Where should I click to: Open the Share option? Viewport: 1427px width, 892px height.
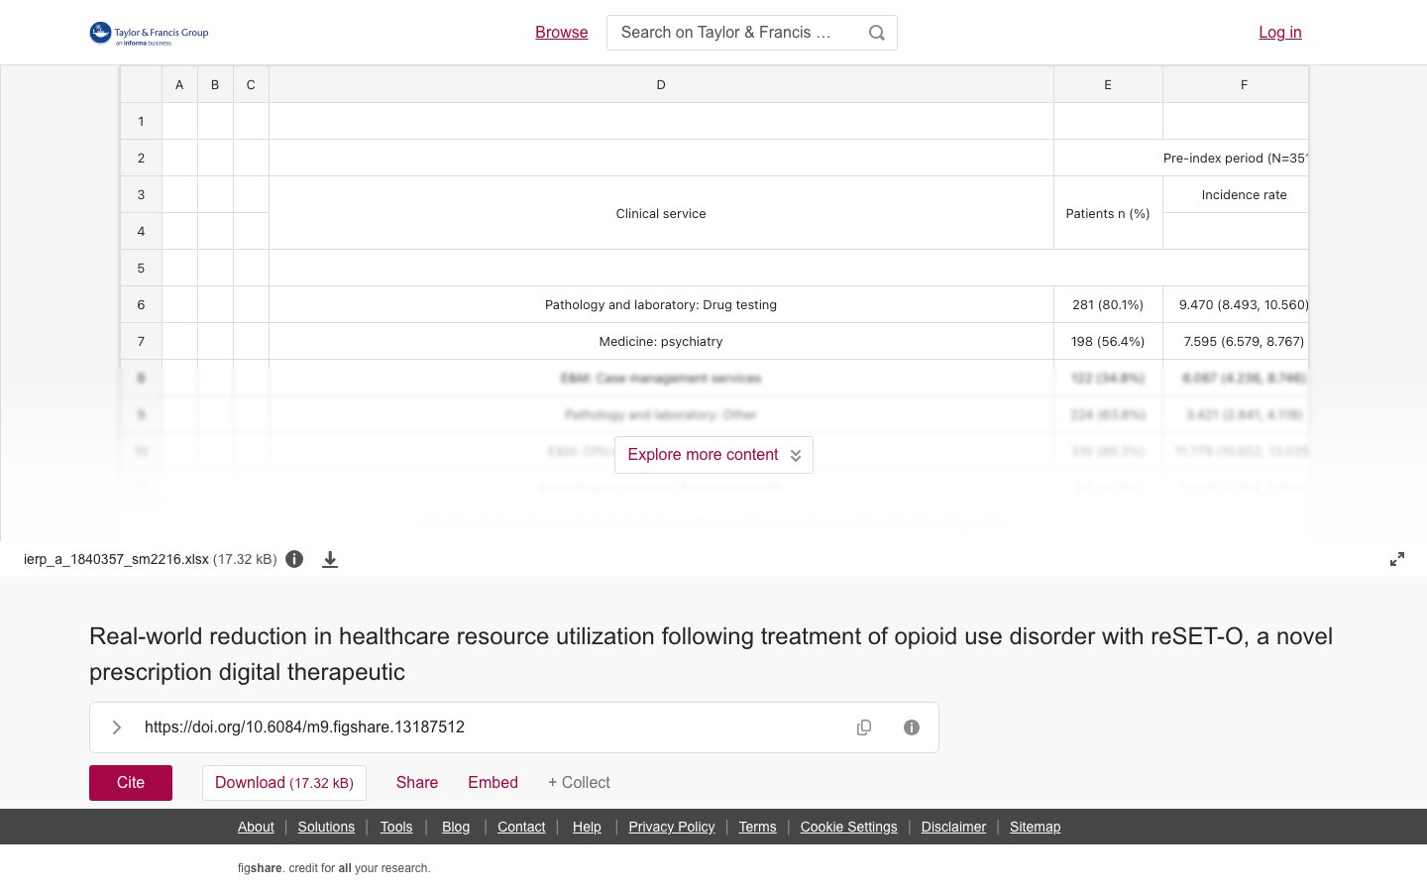pos(417,783)
